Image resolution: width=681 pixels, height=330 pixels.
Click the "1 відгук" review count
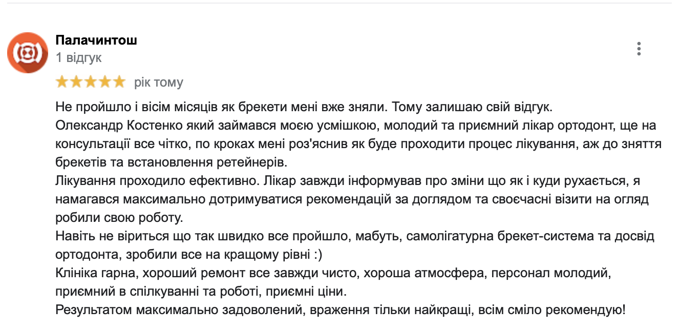point(78,58)
